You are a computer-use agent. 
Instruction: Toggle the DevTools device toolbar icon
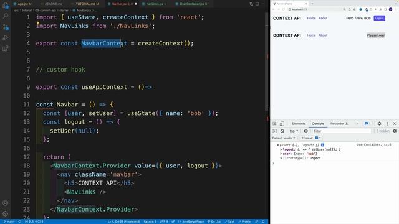(282, 124)
